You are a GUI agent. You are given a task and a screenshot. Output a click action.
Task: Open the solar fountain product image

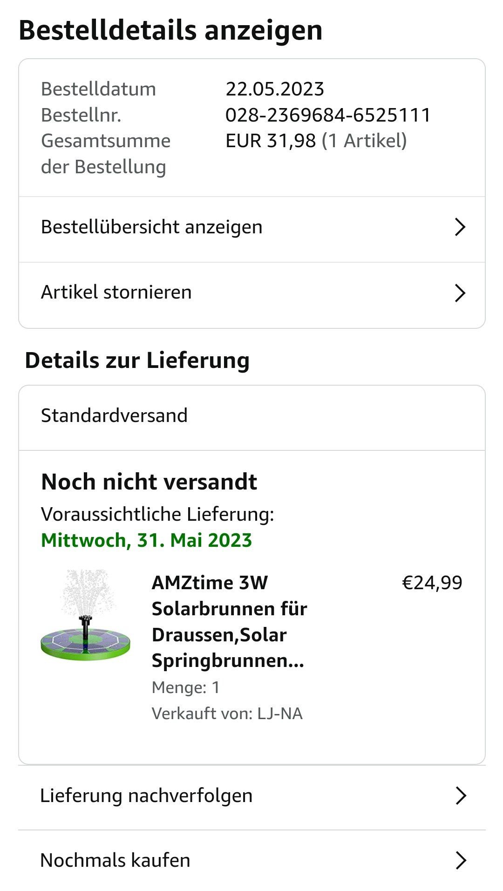85,615
